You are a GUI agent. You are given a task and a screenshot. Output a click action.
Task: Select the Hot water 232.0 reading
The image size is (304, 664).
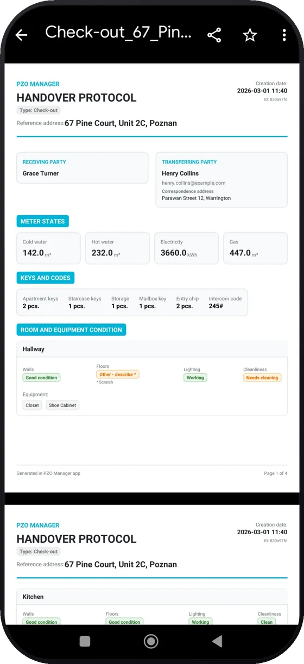point(117,248)
